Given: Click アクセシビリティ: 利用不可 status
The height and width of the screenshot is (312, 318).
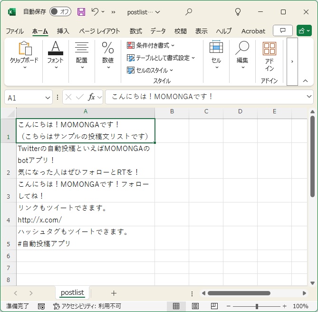Looking at the screenshot, I should [87, 306].
